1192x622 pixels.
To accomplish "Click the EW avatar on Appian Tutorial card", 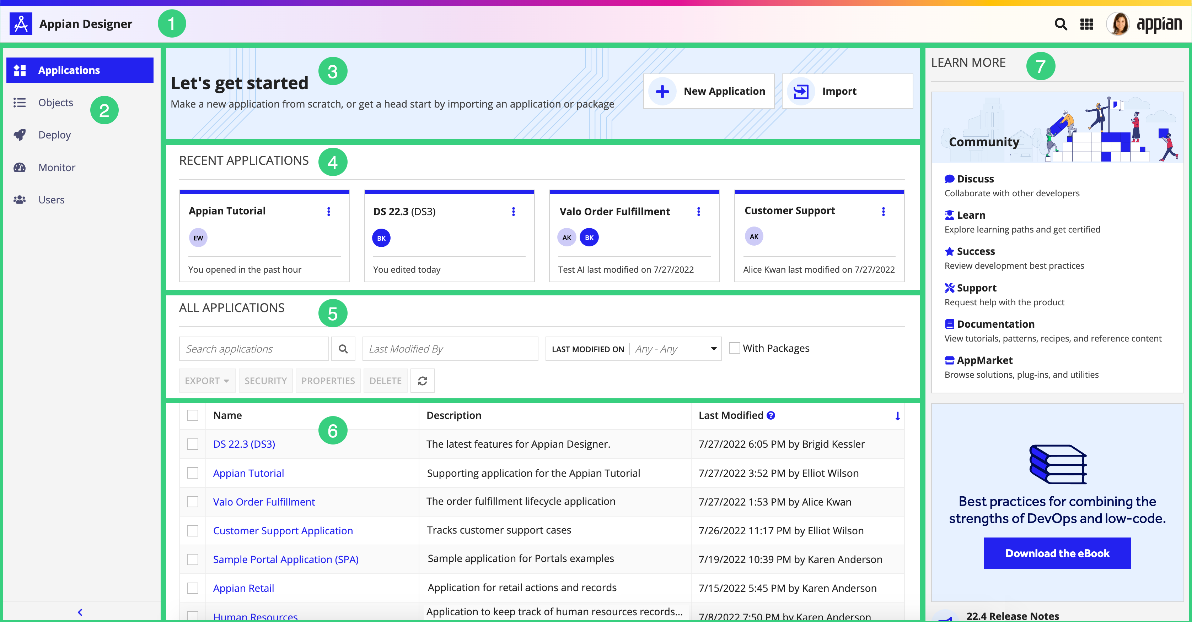I will pyautogui.click(x=198, y=238).
